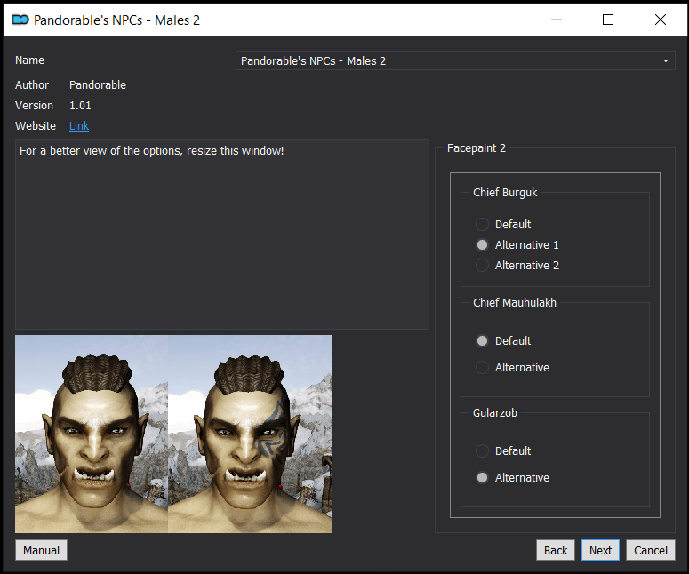689x574 pixels.
Task: Proceed with the Next button
Action: [600, 550]
